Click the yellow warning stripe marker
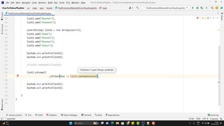The image size is (224, 126). (x=219, y=30)
